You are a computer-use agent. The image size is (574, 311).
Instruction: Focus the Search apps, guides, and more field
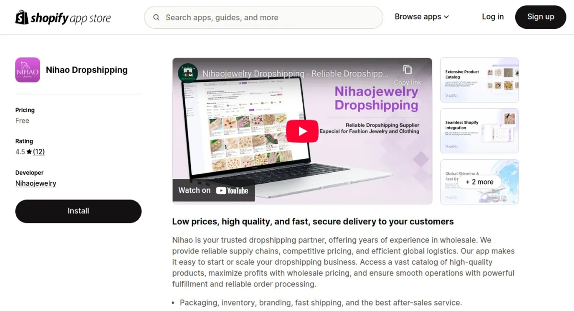[x=264, y=18]
